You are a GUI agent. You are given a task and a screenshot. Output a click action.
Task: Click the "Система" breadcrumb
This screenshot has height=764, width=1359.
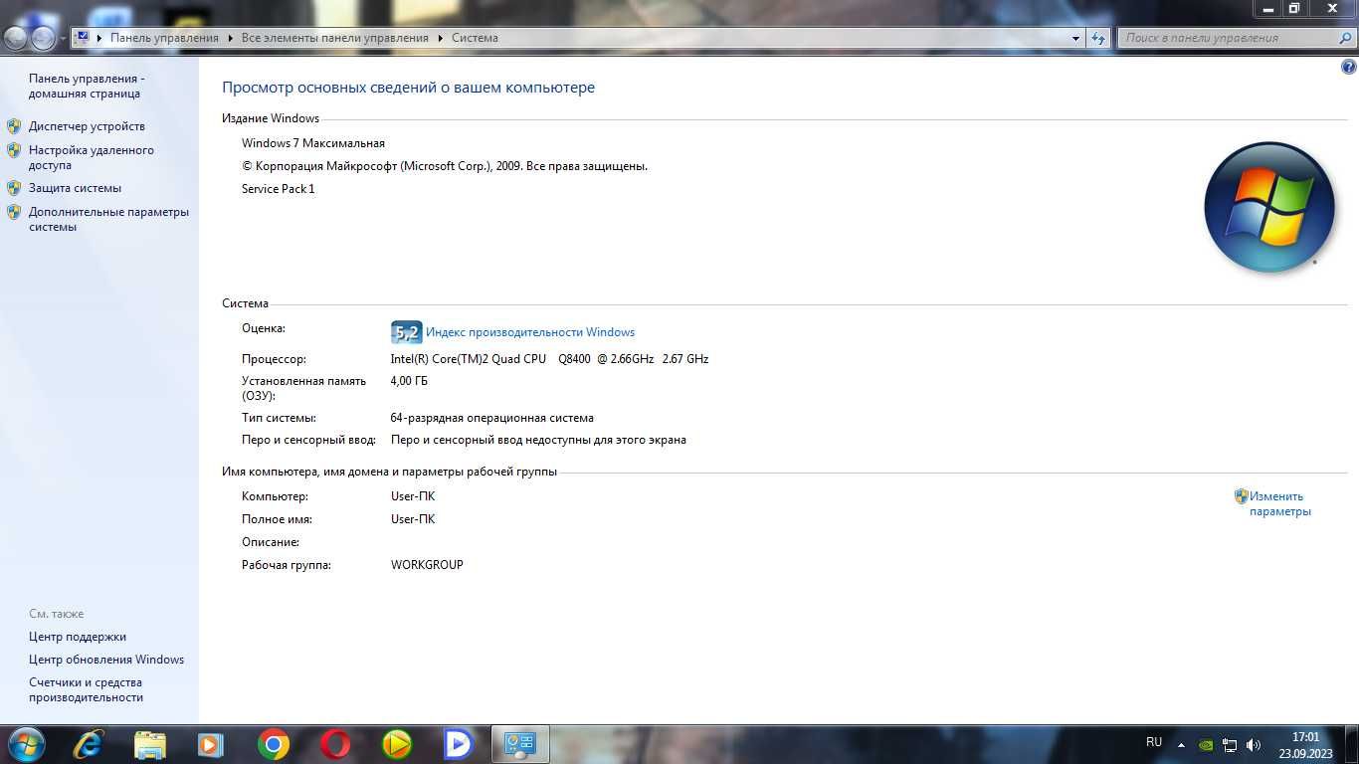[x=475, y=38]
